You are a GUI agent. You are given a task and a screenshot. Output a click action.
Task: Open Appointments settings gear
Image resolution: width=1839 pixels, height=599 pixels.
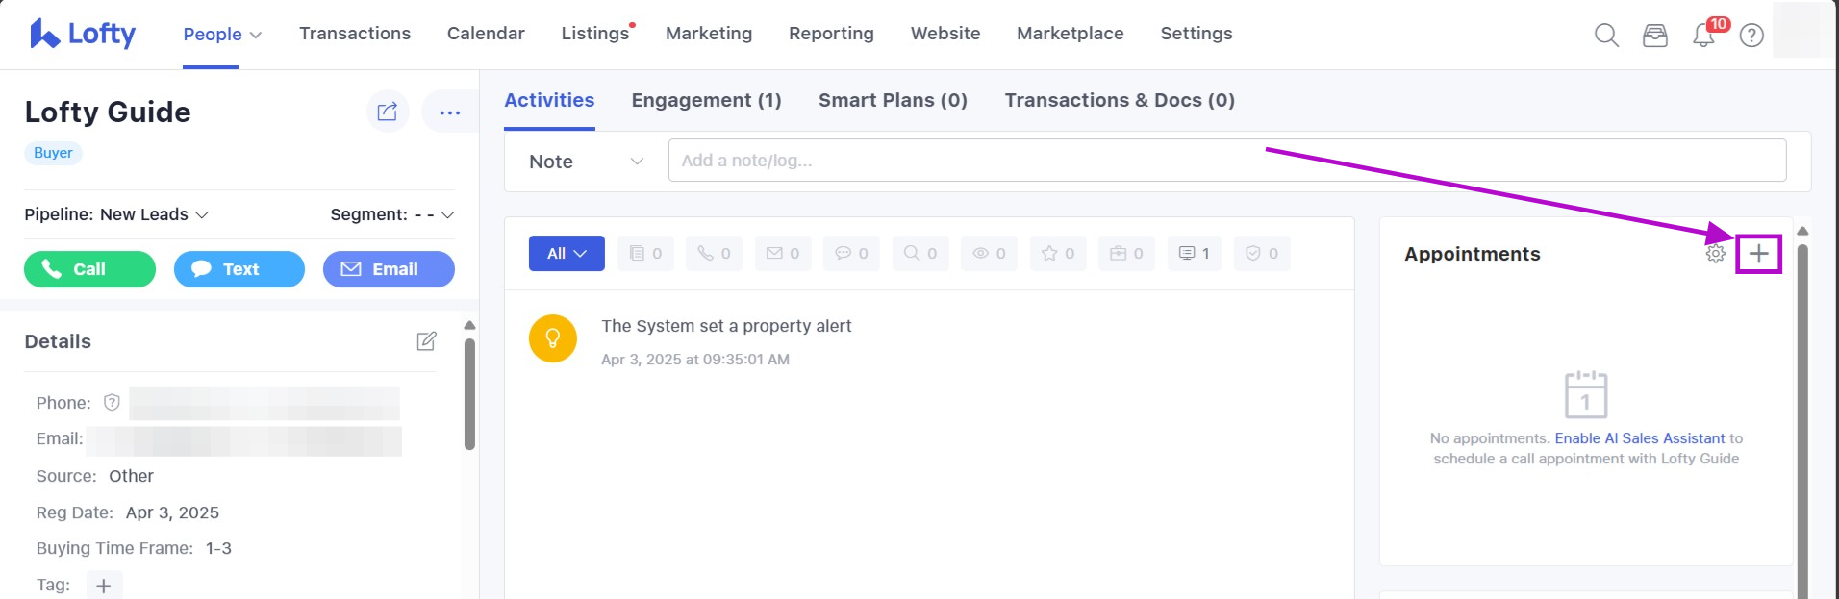pyautogui.click(x=1715, y=254)
